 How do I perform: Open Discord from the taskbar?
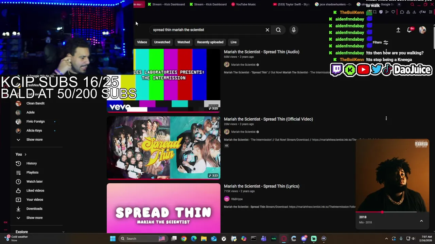[304, 239]
